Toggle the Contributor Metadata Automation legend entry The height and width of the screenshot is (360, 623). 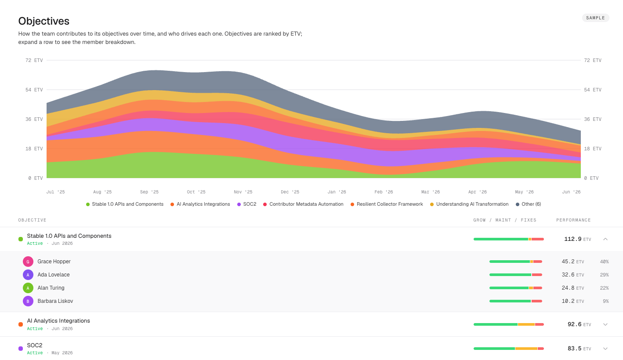(x=303, y=204)
